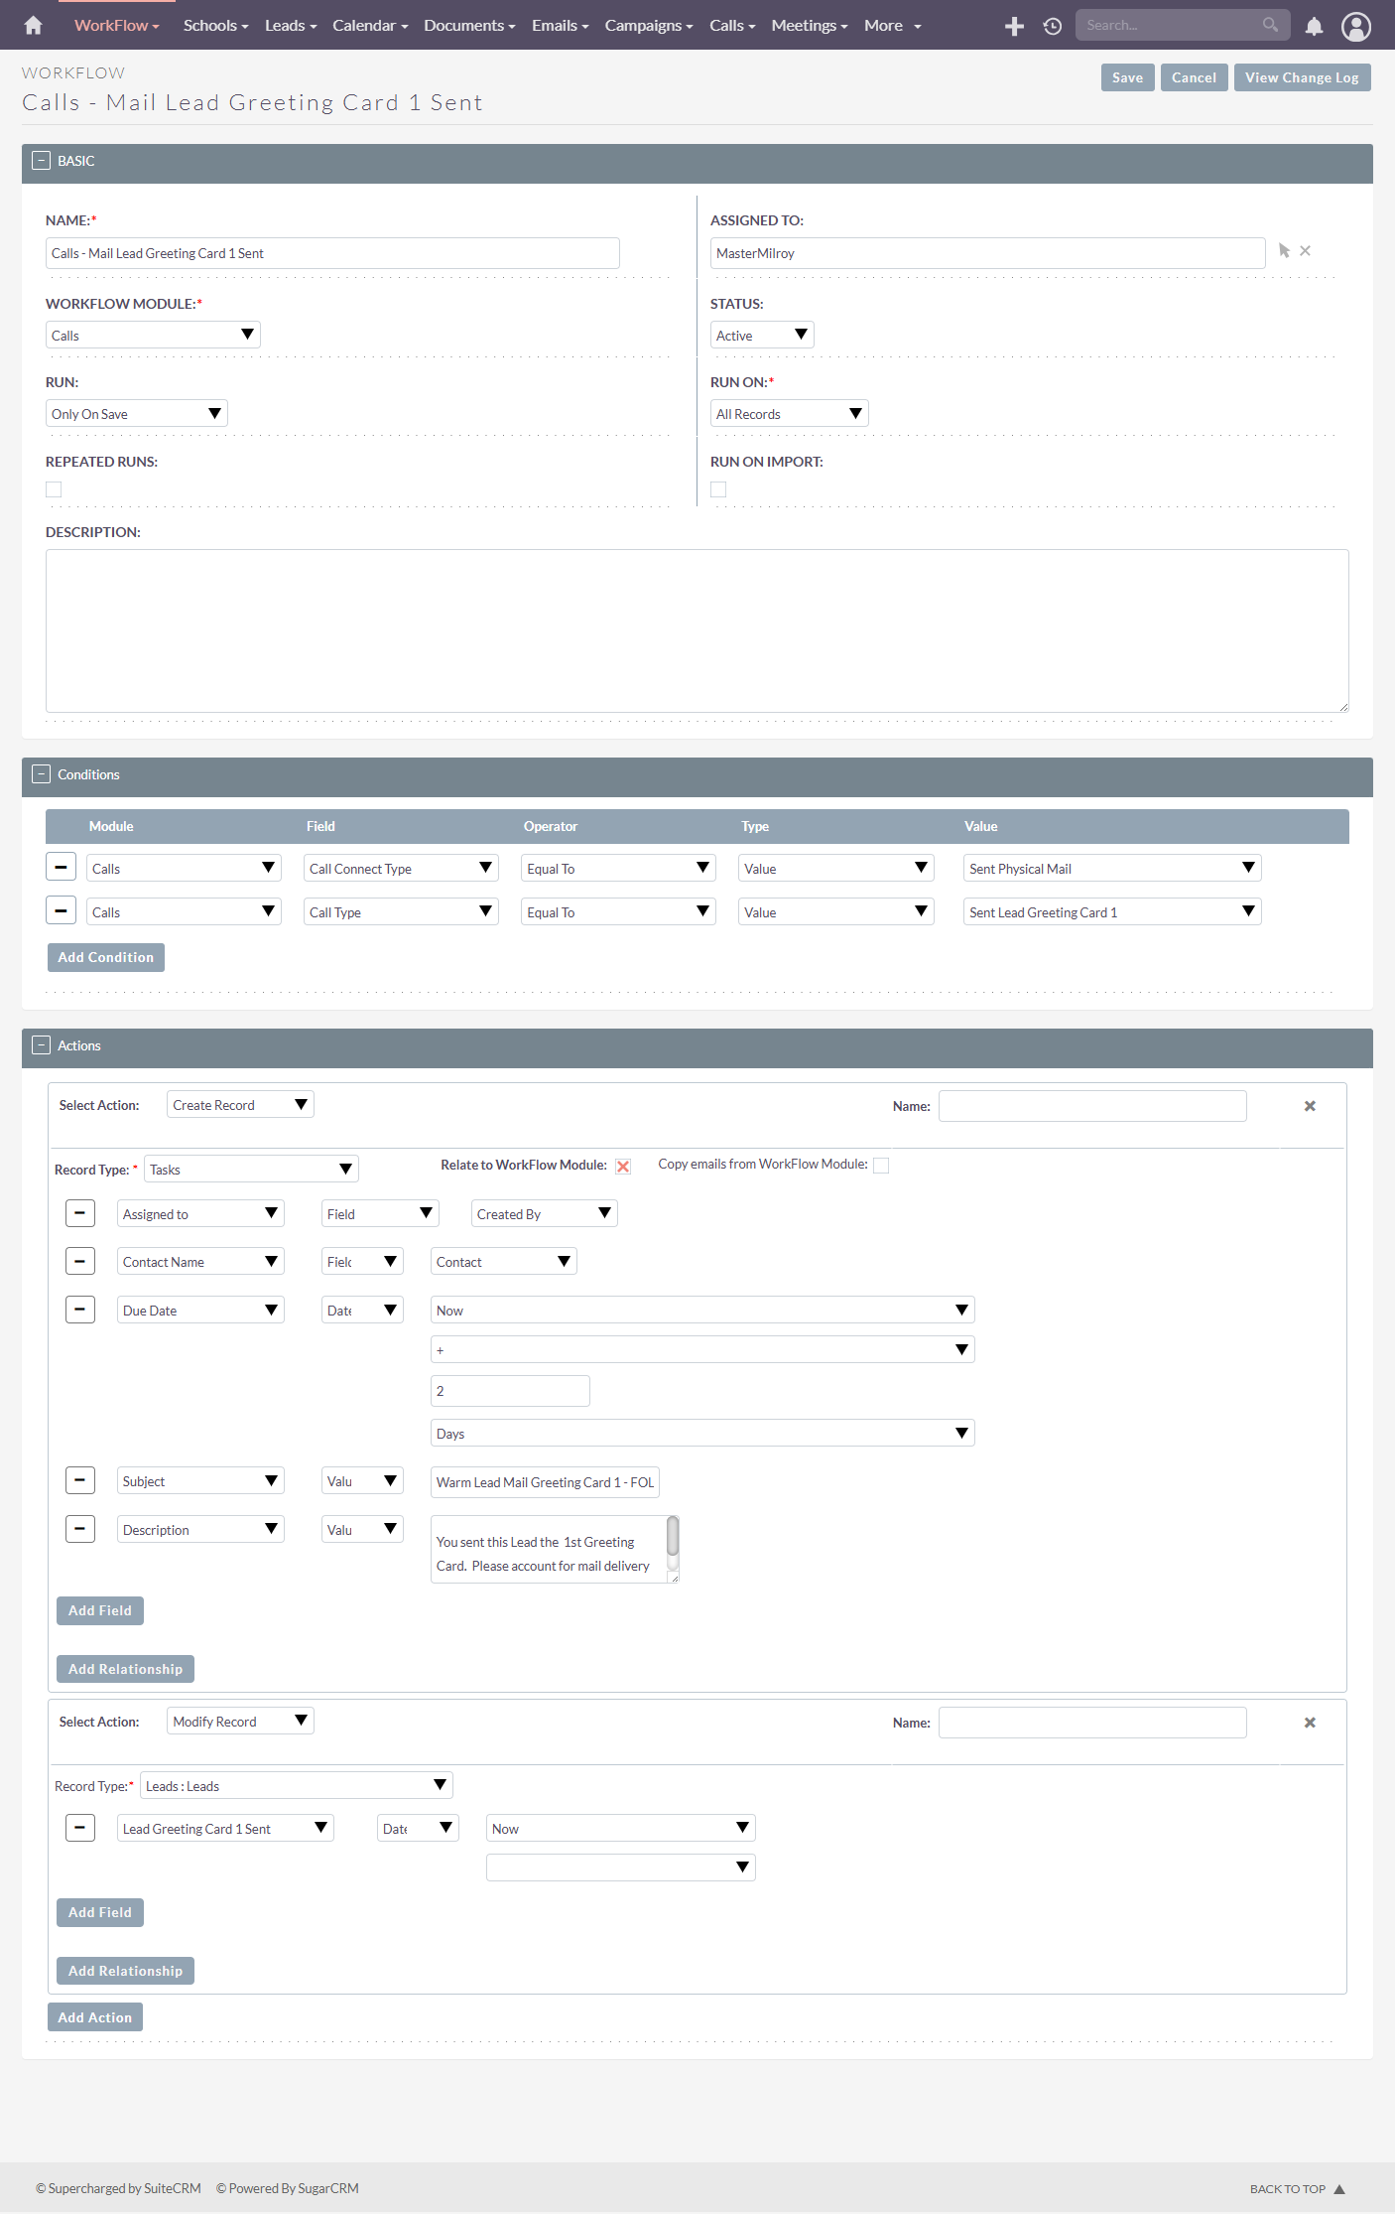Open Create Record action dropdown
Image resolution: width=1395 pixels, height=2214 pixels.
(240, 1104)
